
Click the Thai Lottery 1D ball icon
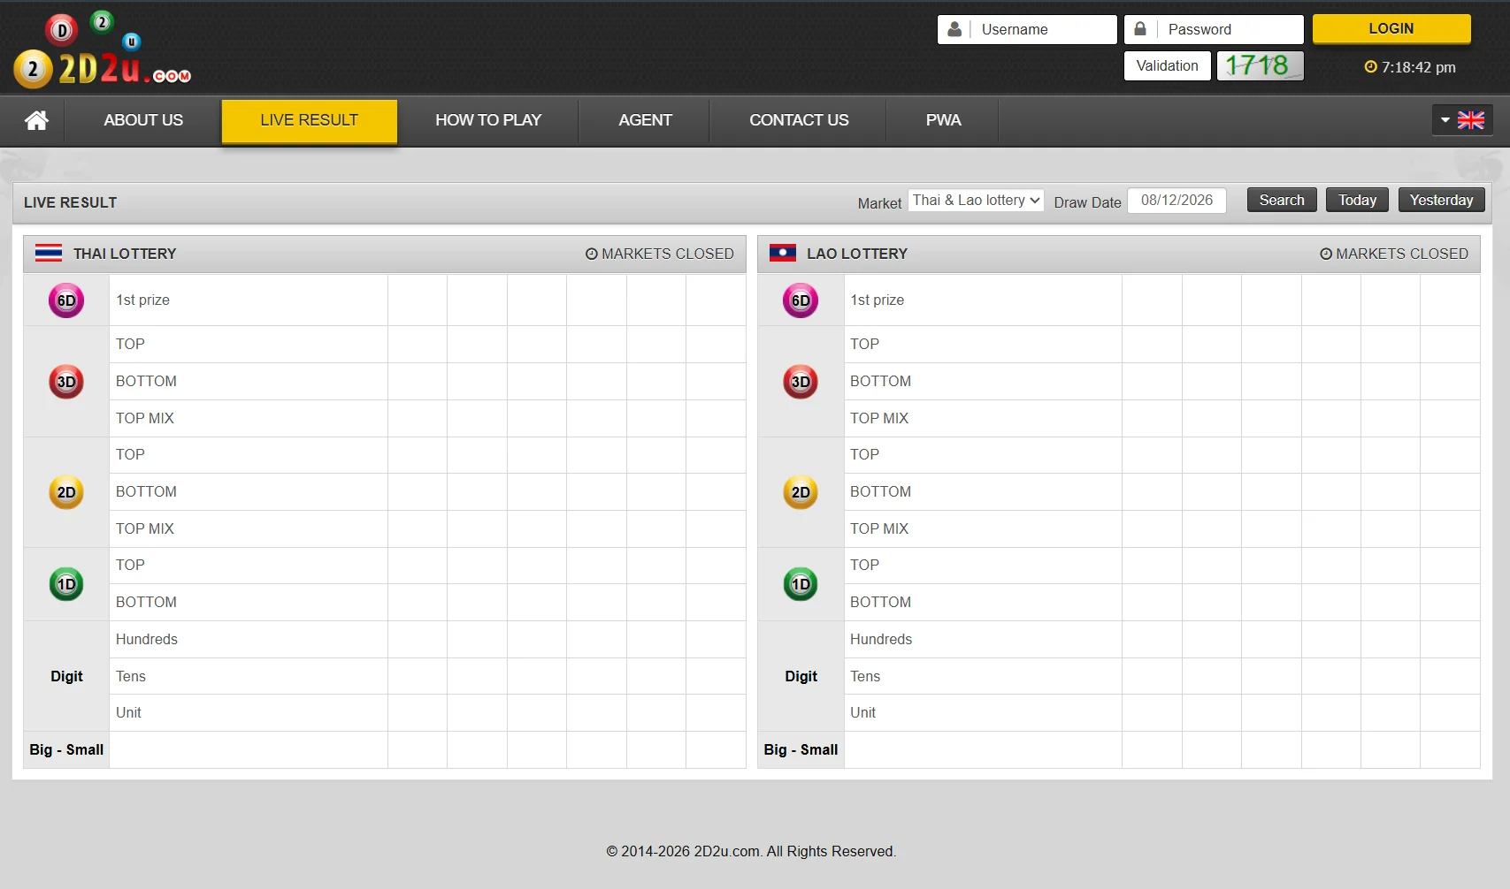(x=66, y=584)
